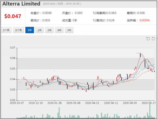
Task: Click the tall volume bar after 2020-01-28
Action: pyautogui.click(x=59, y=112)
